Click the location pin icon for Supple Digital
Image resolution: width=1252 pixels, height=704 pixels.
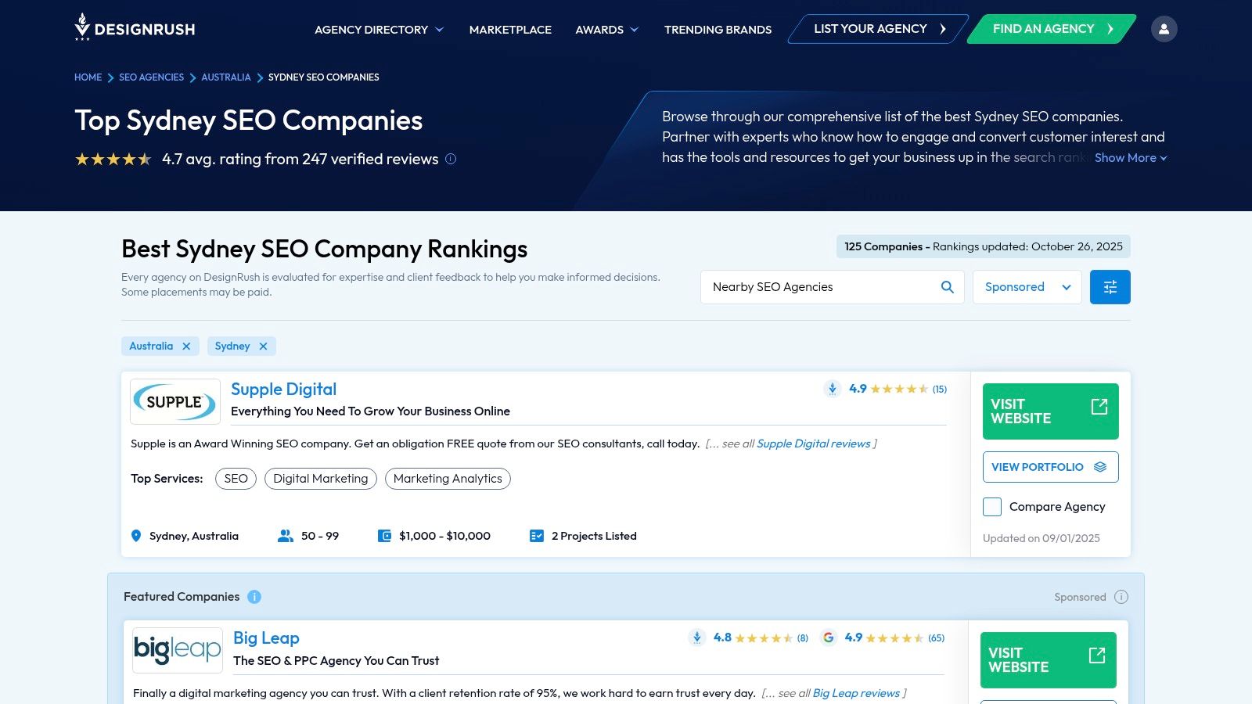(136, 536)
